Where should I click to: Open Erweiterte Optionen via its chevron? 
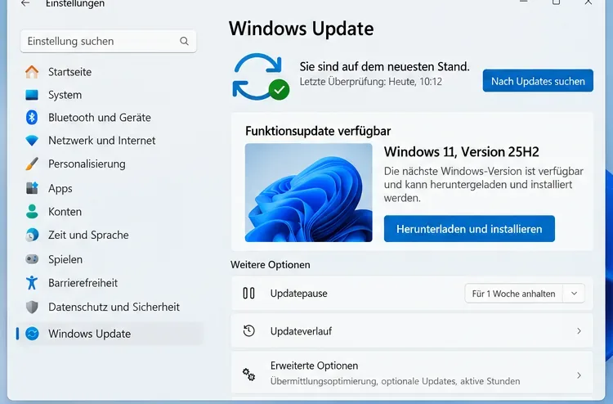pyautogui.click(x=579, y=375)
